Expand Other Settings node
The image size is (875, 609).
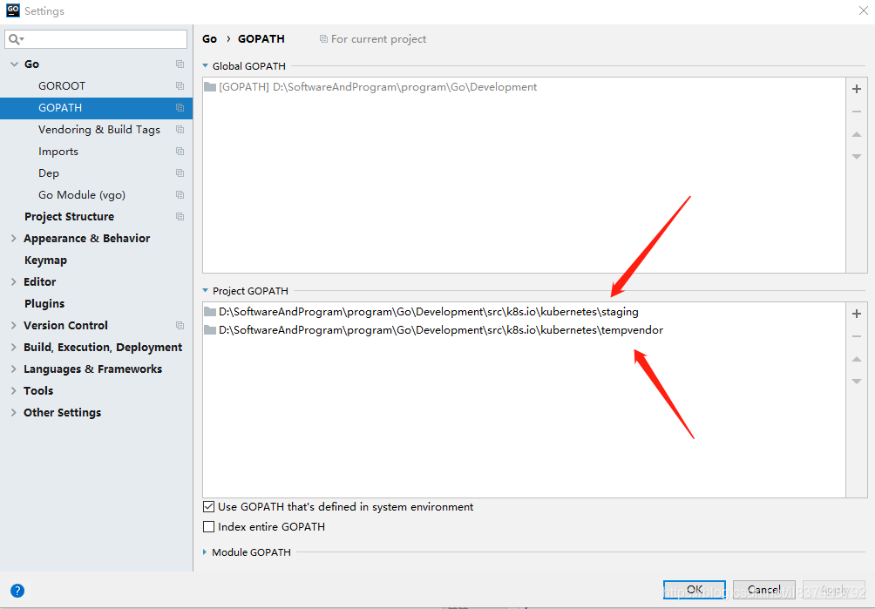pos(14,412)
